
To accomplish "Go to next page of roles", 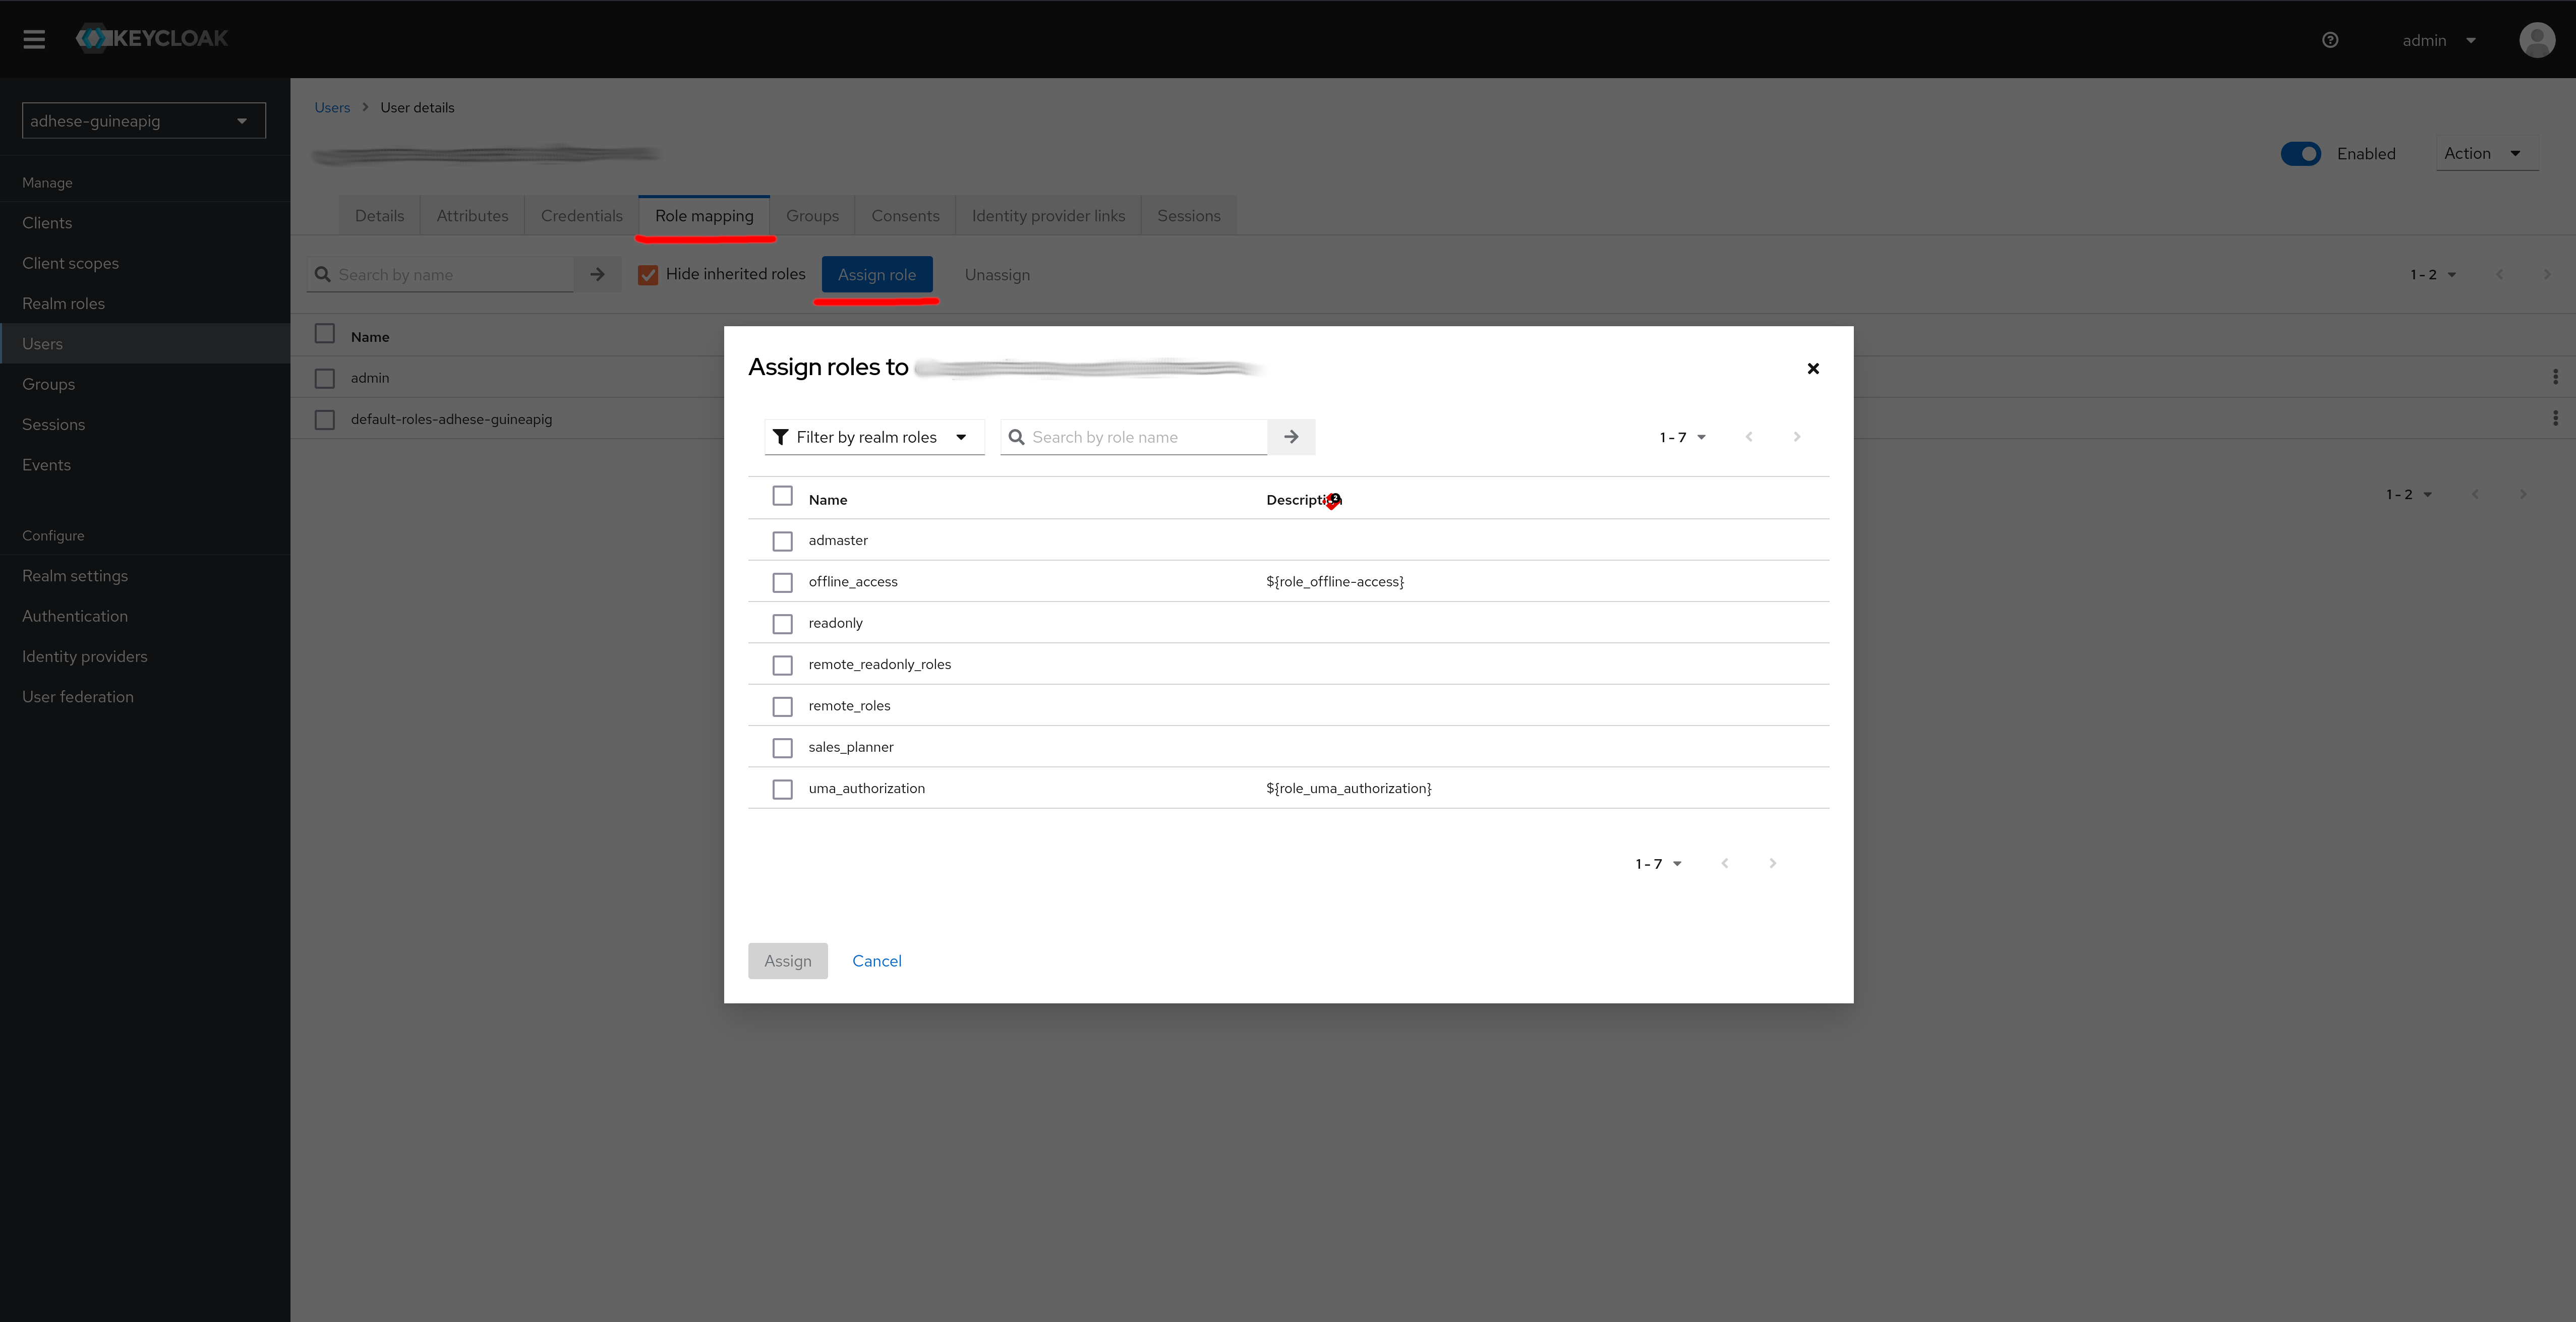I will 1797,437.
